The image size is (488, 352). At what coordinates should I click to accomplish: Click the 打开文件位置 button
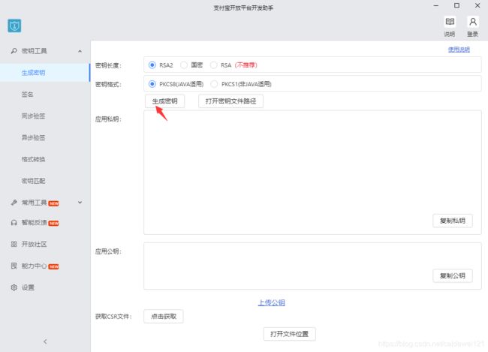click(x=290, y=334)
